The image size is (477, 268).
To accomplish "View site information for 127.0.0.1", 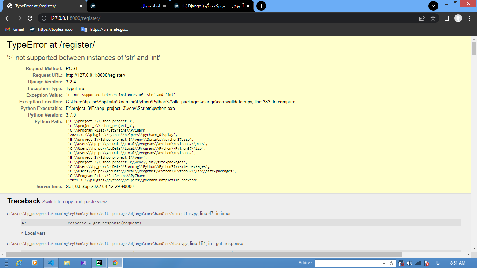I will click(x=44, y=18).
